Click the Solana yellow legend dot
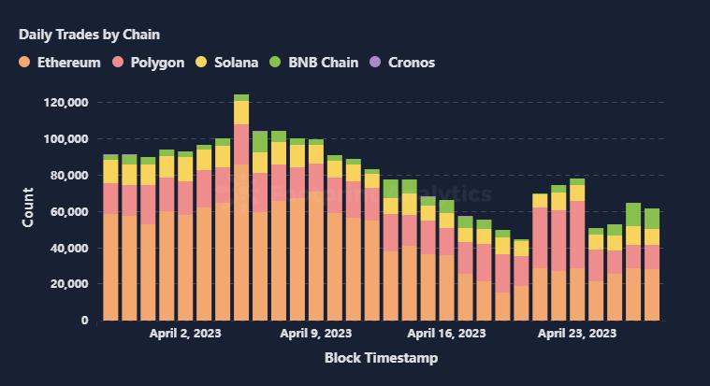The height and width of the screenshot is (386, 710). (x=201, y=62)
